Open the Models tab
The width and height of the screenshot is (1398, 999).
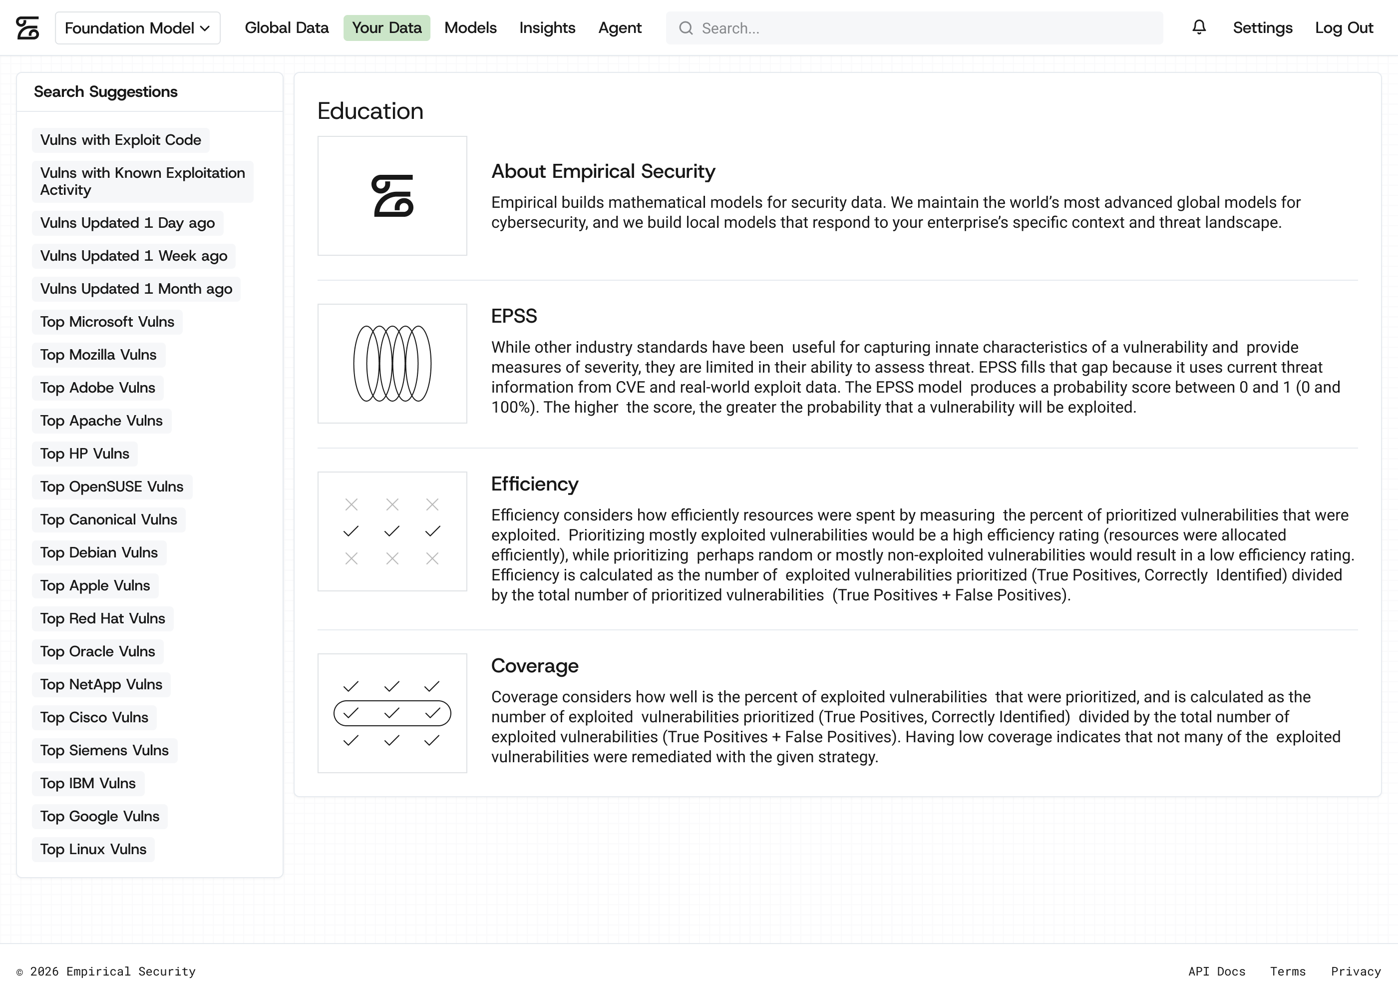(470, 27)
